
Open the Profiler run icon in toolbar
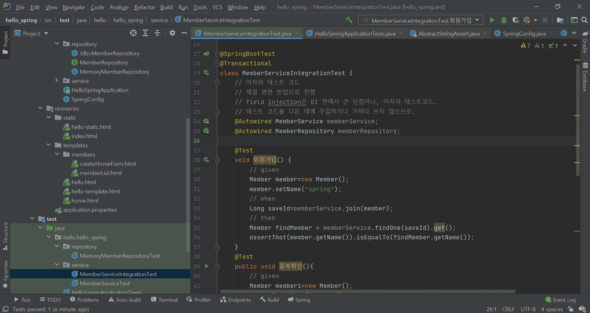tap(527, 20)
